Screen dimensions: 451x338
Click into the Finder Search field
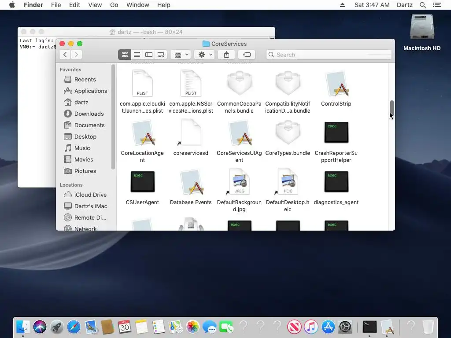329,55
